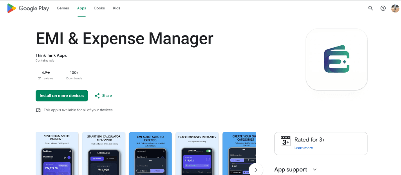
Task: Click the IARC 3+ rating badge
Action: (x=285, y=141)
